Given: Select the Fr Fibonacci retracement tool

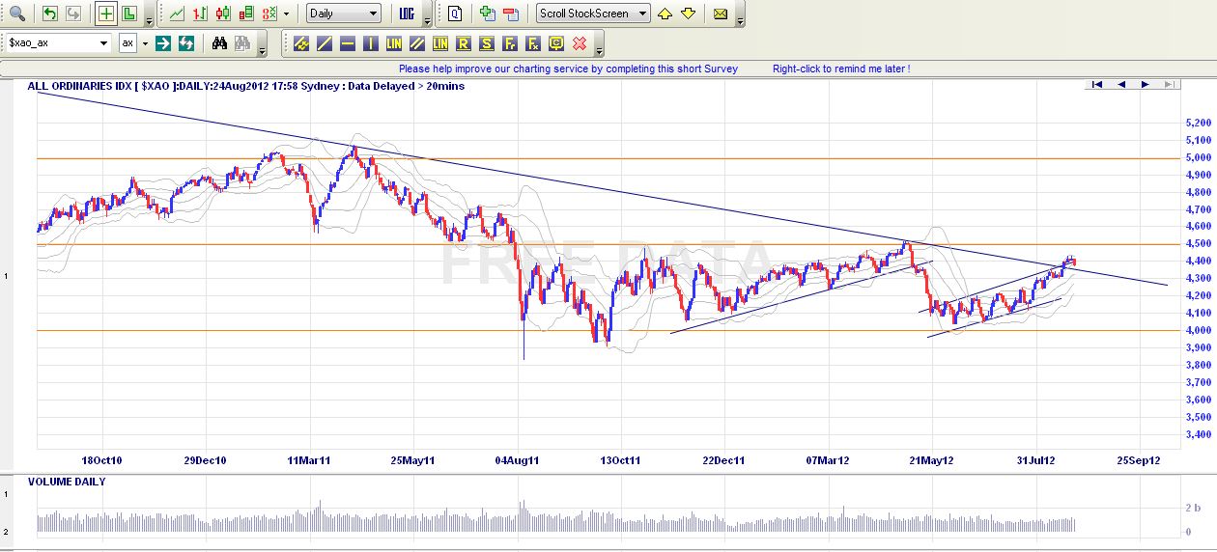Looking at the screenshot, I should (x=510, y=43).
